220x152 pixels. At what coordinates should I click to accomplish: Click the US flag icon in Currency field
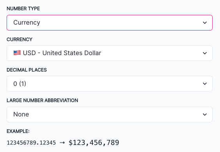coord(17,53)
